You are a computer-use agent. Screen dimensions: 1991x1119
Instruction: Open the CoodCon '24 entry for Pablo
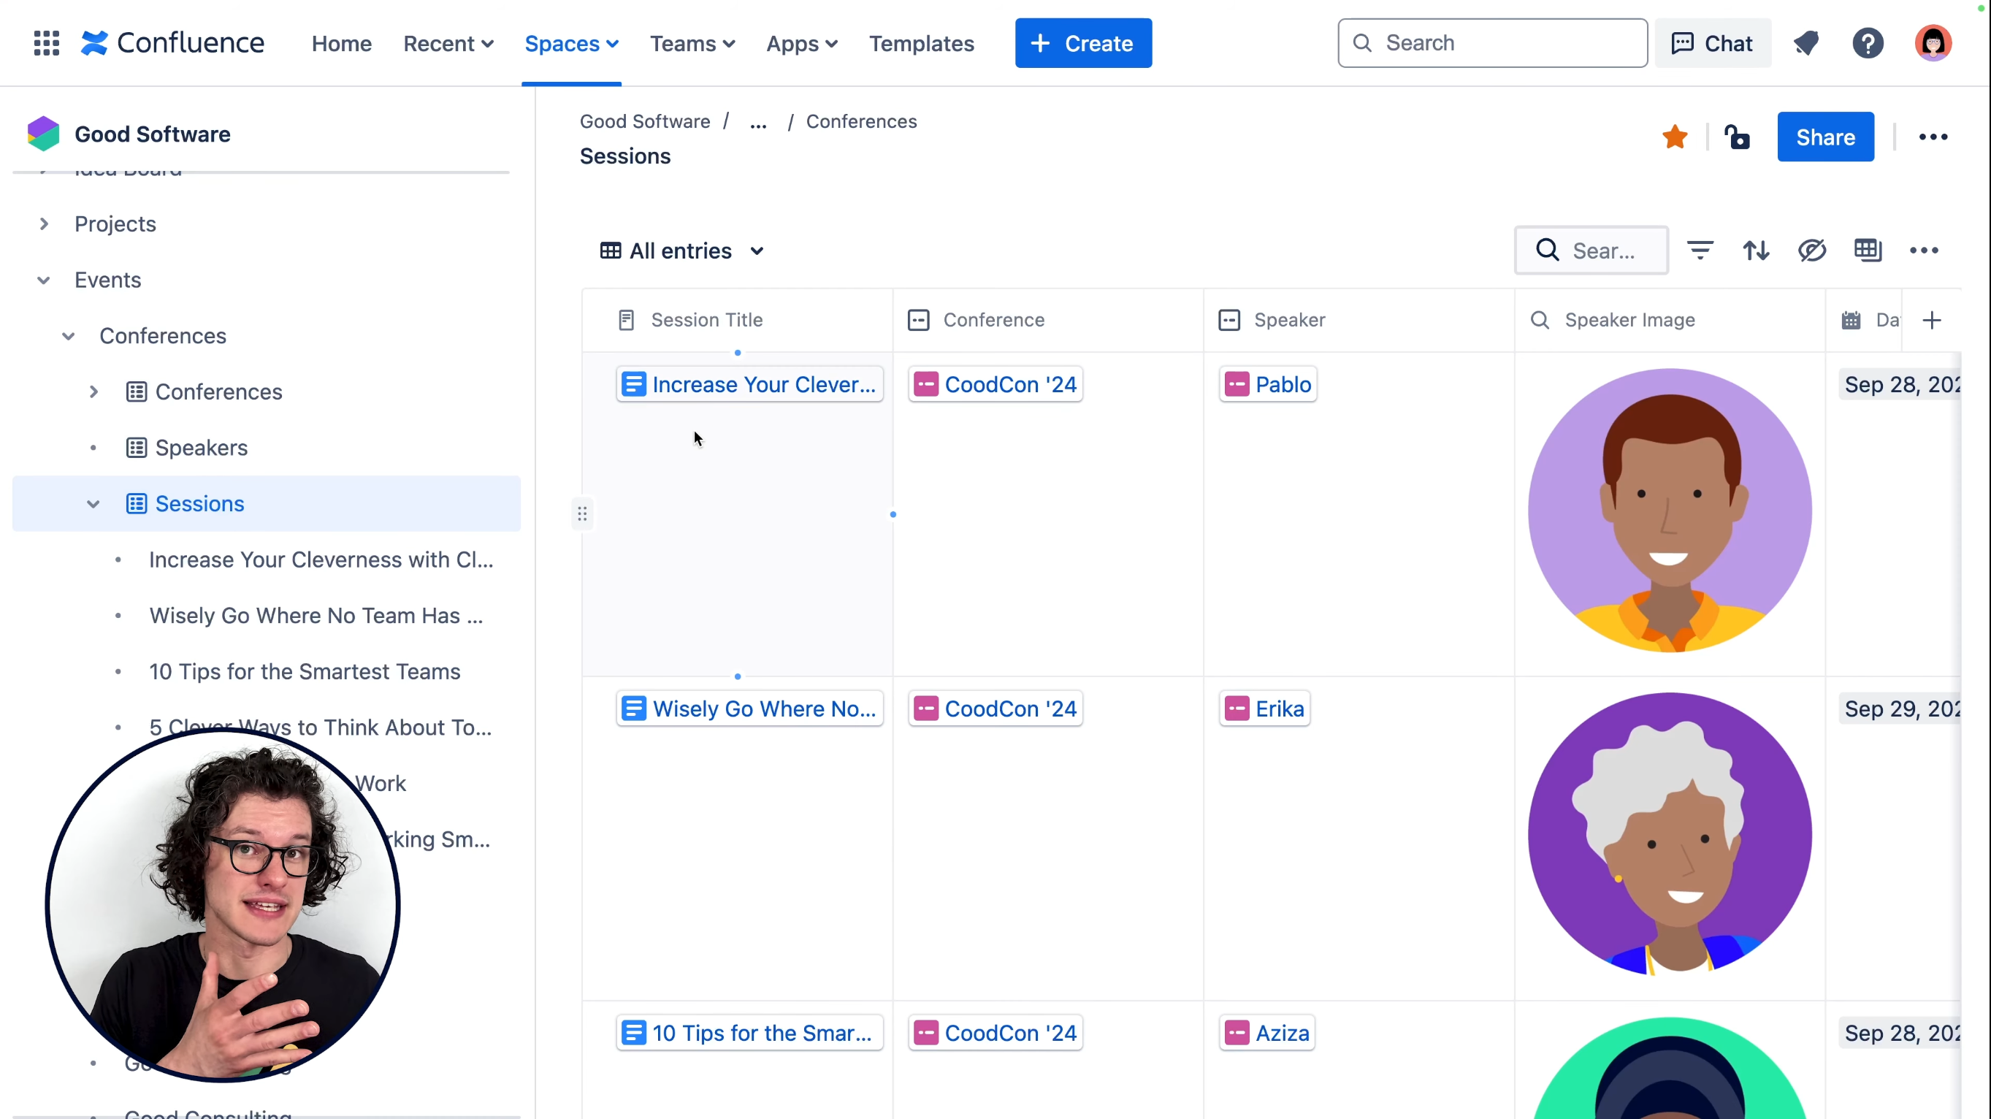[995, 384]
